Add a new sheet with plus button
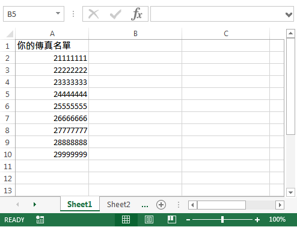 tap(161, 205)
